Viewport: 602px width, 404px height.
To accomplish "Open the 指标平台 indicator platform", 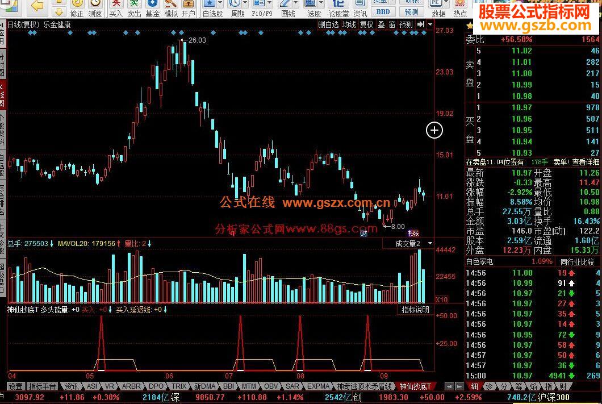I will (x=42, y=386).
